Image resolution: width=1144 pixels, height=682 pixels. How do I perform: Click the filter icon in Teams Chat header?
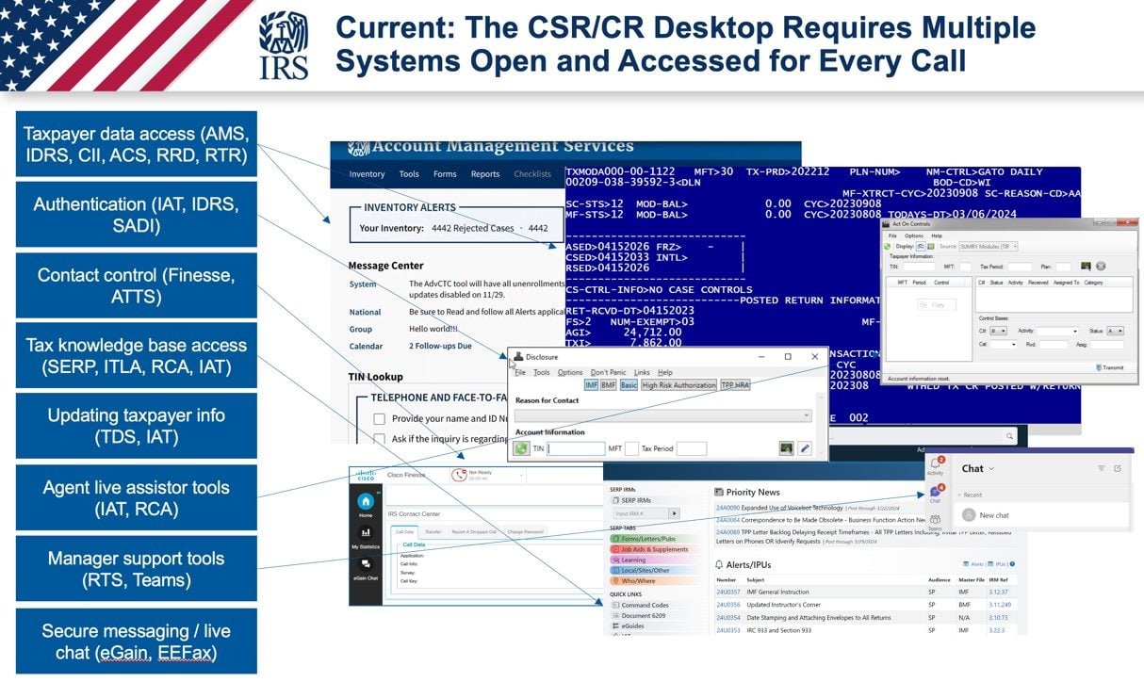pyautogui.click(x=1101, y=468)
